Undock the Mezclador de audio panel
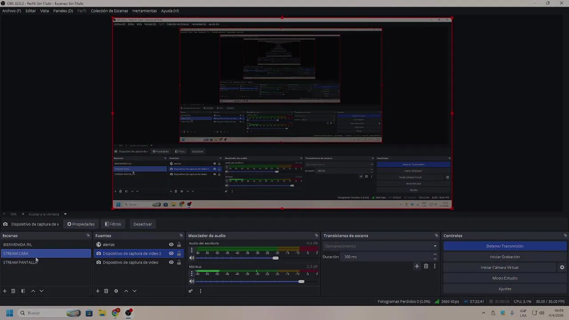Viewport: 569px width, 320px height. [317, 236]
